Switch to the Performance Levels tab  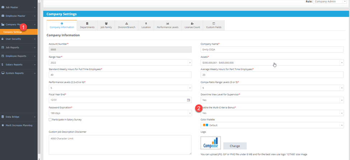click(x=168, y=26)
